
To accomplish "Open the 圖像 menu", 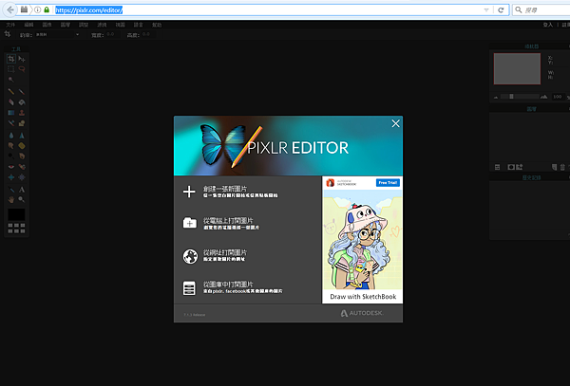I will 47,25.
